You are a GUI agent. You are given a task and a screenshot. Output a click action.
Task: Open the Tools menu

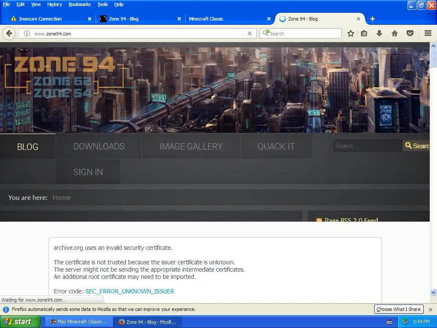[x=102, y=4]
